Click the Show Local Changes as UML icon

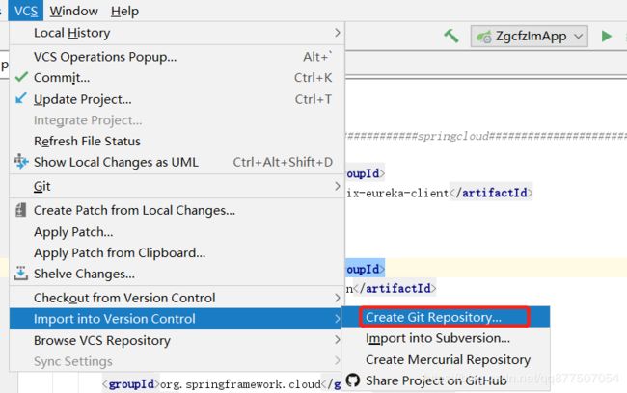pyautogui.click(x=21, y=162)
